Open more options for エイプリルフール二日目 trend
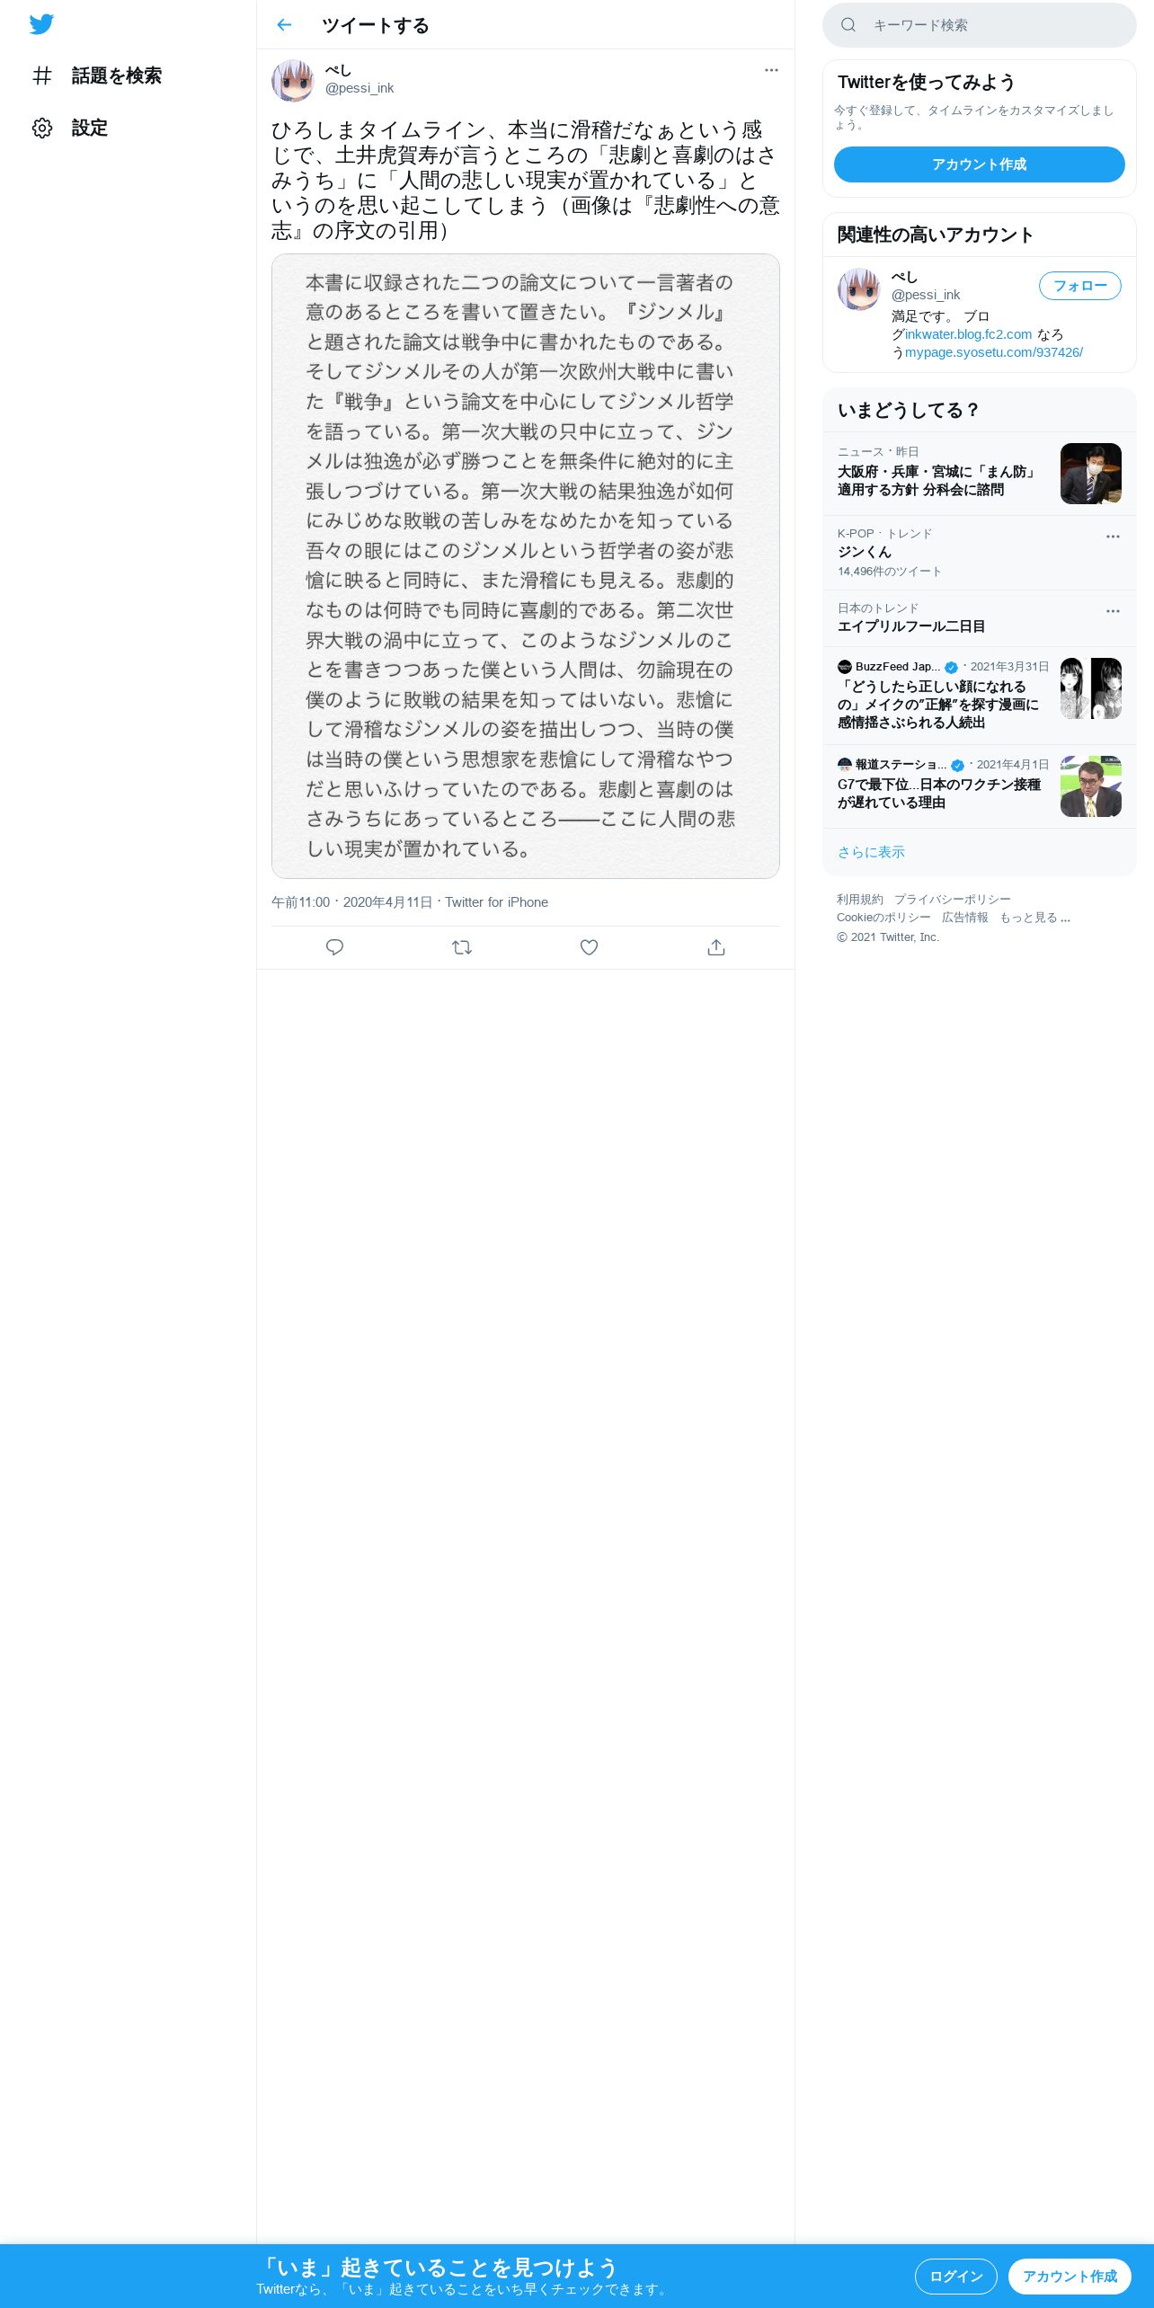The image size is (1154, 2308). point(1113,611)
